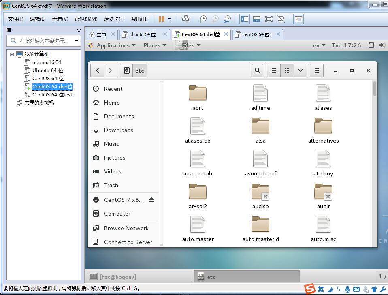Screen dimensions: 388x295
Task: Pause the virtual machine from the toolbar
Action: click(x=161, y=19)
